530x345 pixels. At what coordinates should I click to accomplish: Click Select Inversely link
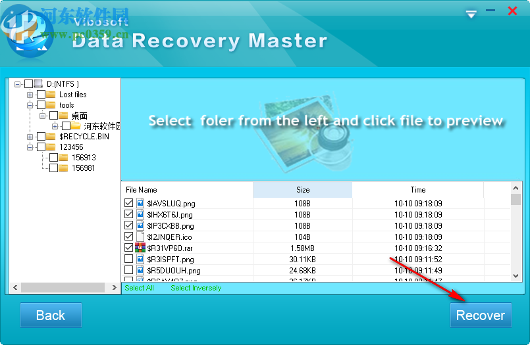click(196, 288)
